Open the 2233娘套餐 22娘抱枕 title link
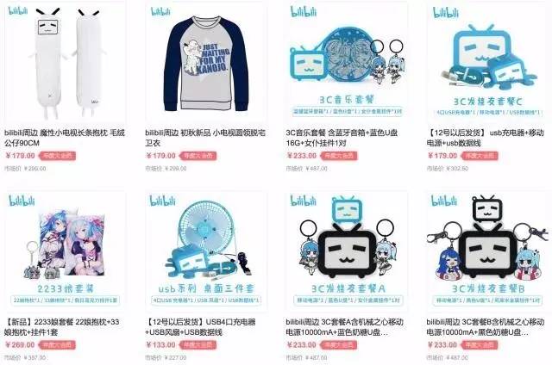 click(61, 327)
